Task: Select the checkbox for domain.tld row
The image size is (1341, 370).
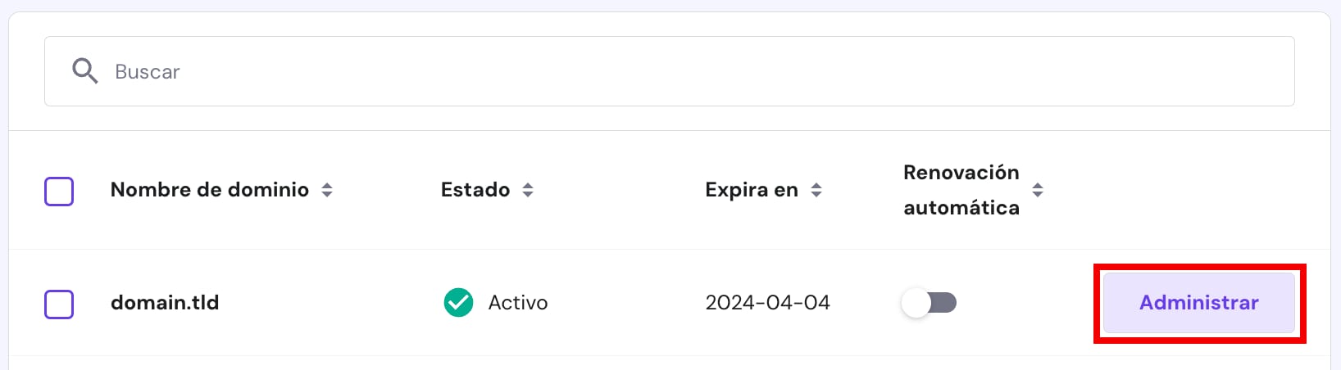Action: (59, 305)
